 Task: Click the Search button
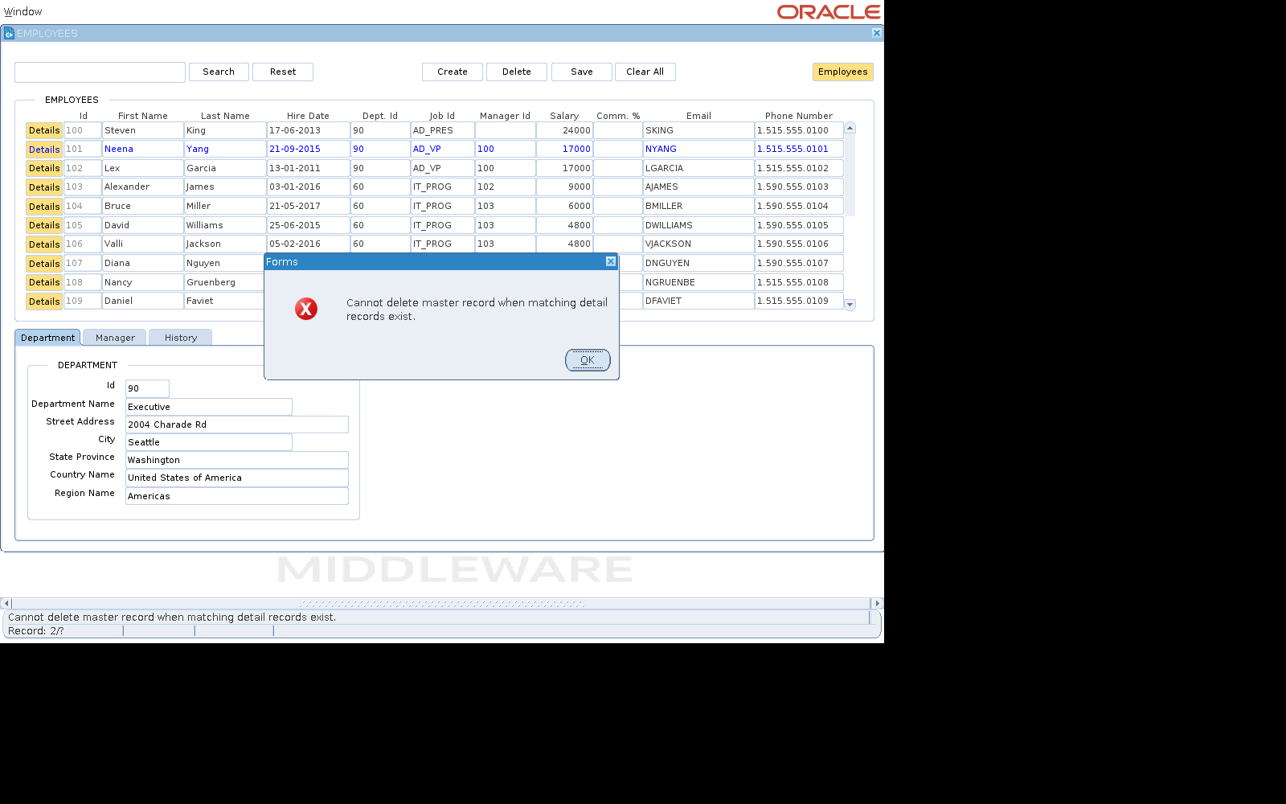click(219, 72)
